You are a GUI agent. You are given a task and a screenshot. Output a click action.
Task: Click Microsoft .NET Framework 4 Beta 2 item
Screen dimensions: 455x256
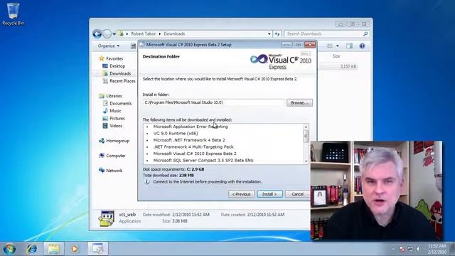pyautogui.click(x=189, y=140)
